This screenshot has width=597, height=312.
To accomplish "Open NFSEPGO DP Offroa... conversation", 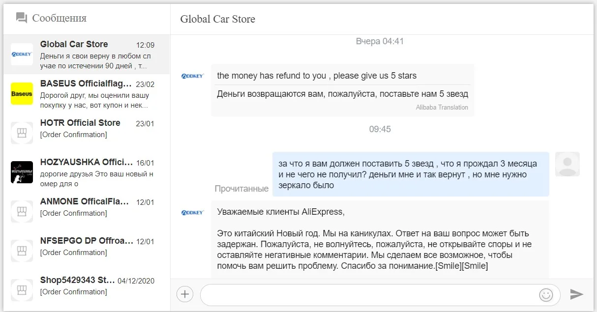I will click(x=87, y=251).
